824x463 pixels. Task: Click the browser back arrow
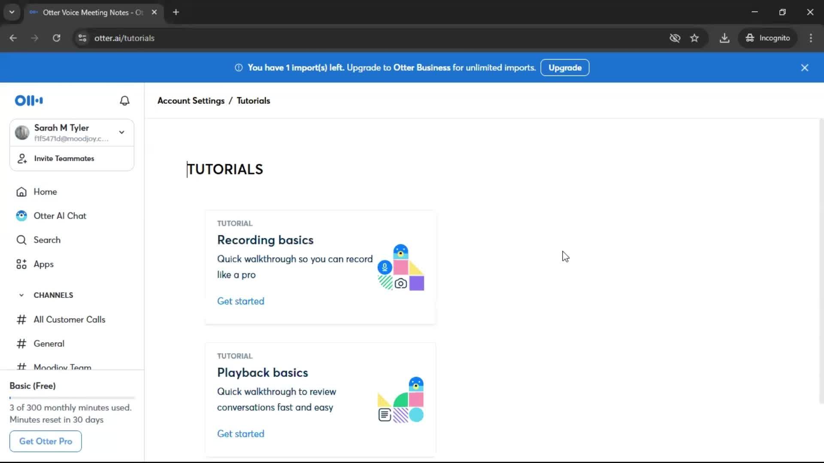13,38
